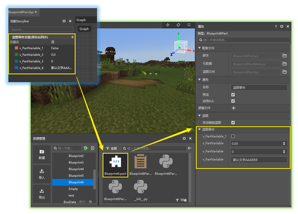Select the v_PartVariable_2 value 0.0
The height and width of the screenshot is (214, 298).
pos(53,55)
